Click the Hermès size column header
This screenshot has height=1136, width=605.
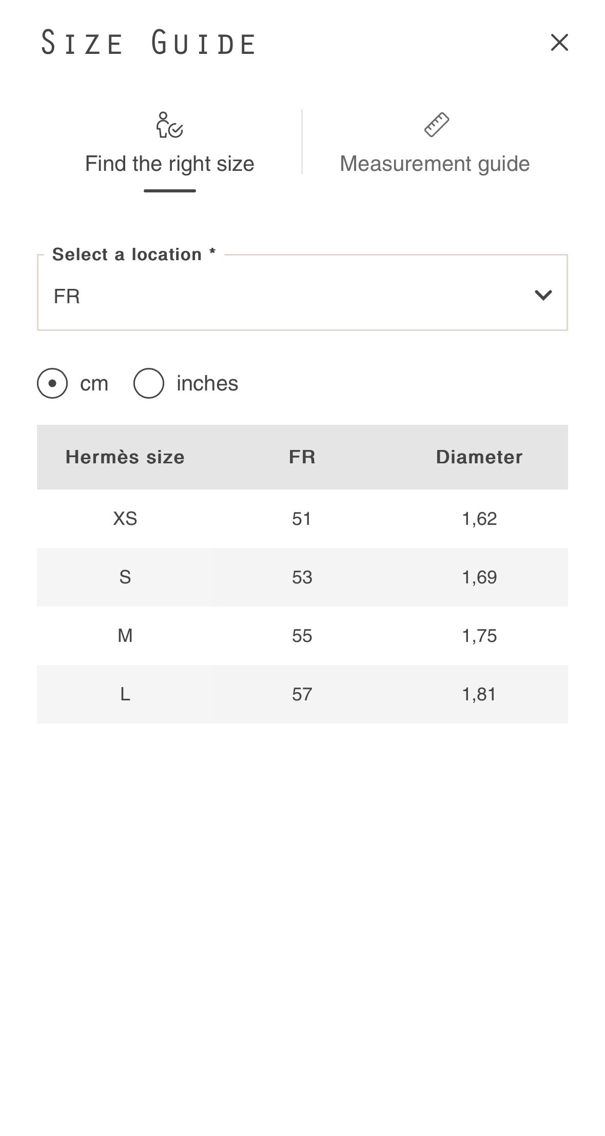[x=125, y=457]
